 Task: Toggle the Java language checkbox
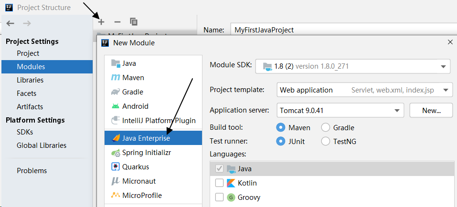click(x=219, y=168)
